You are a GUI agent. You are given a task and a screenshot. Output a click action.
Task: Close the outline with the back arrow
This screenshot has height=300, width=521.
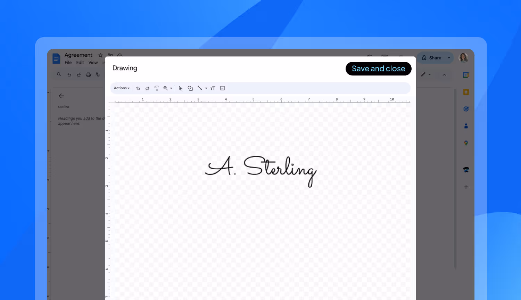61,96
